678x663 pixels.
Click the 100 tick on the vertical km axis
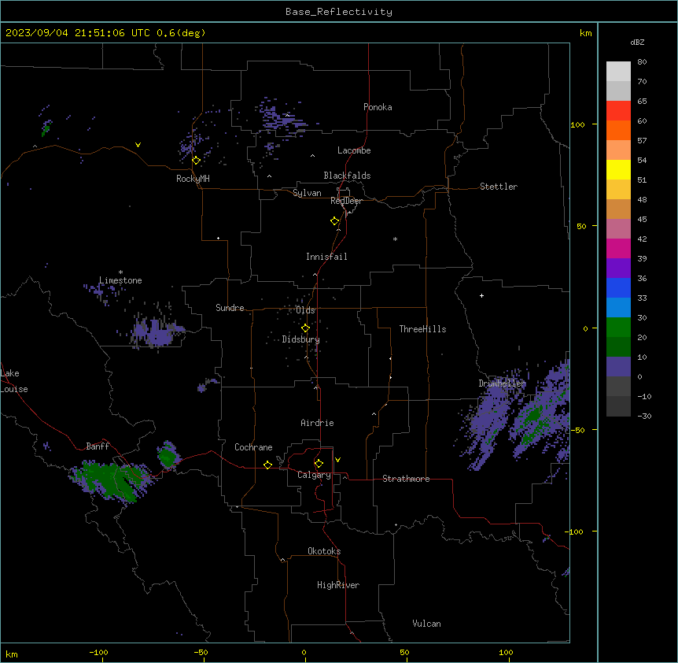577,124
